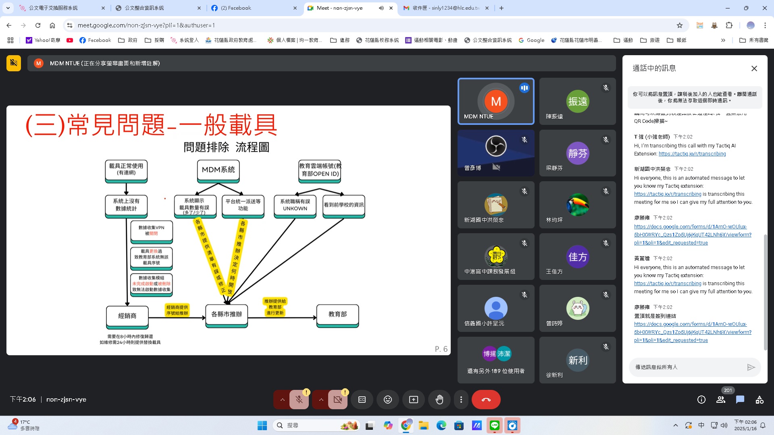Open more options three-dot menu
774x435 pixels.
pyautogui.click(x=461, y=400)
